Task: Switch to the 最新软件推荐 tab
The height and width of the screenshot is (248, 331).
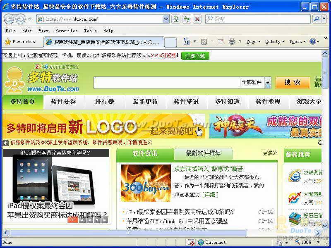Action: coord(203,153)
